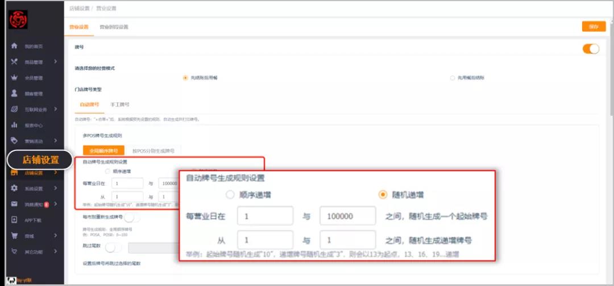Select the 手工牌号 tab
614x286 pixels.
coord(119,104)
